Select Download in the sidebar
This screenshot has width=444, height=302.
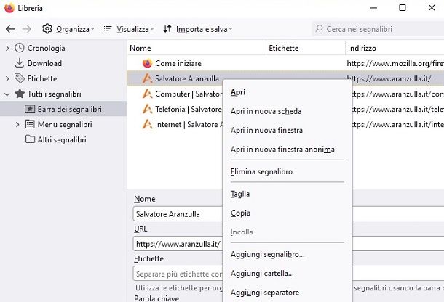coord(44,64)
